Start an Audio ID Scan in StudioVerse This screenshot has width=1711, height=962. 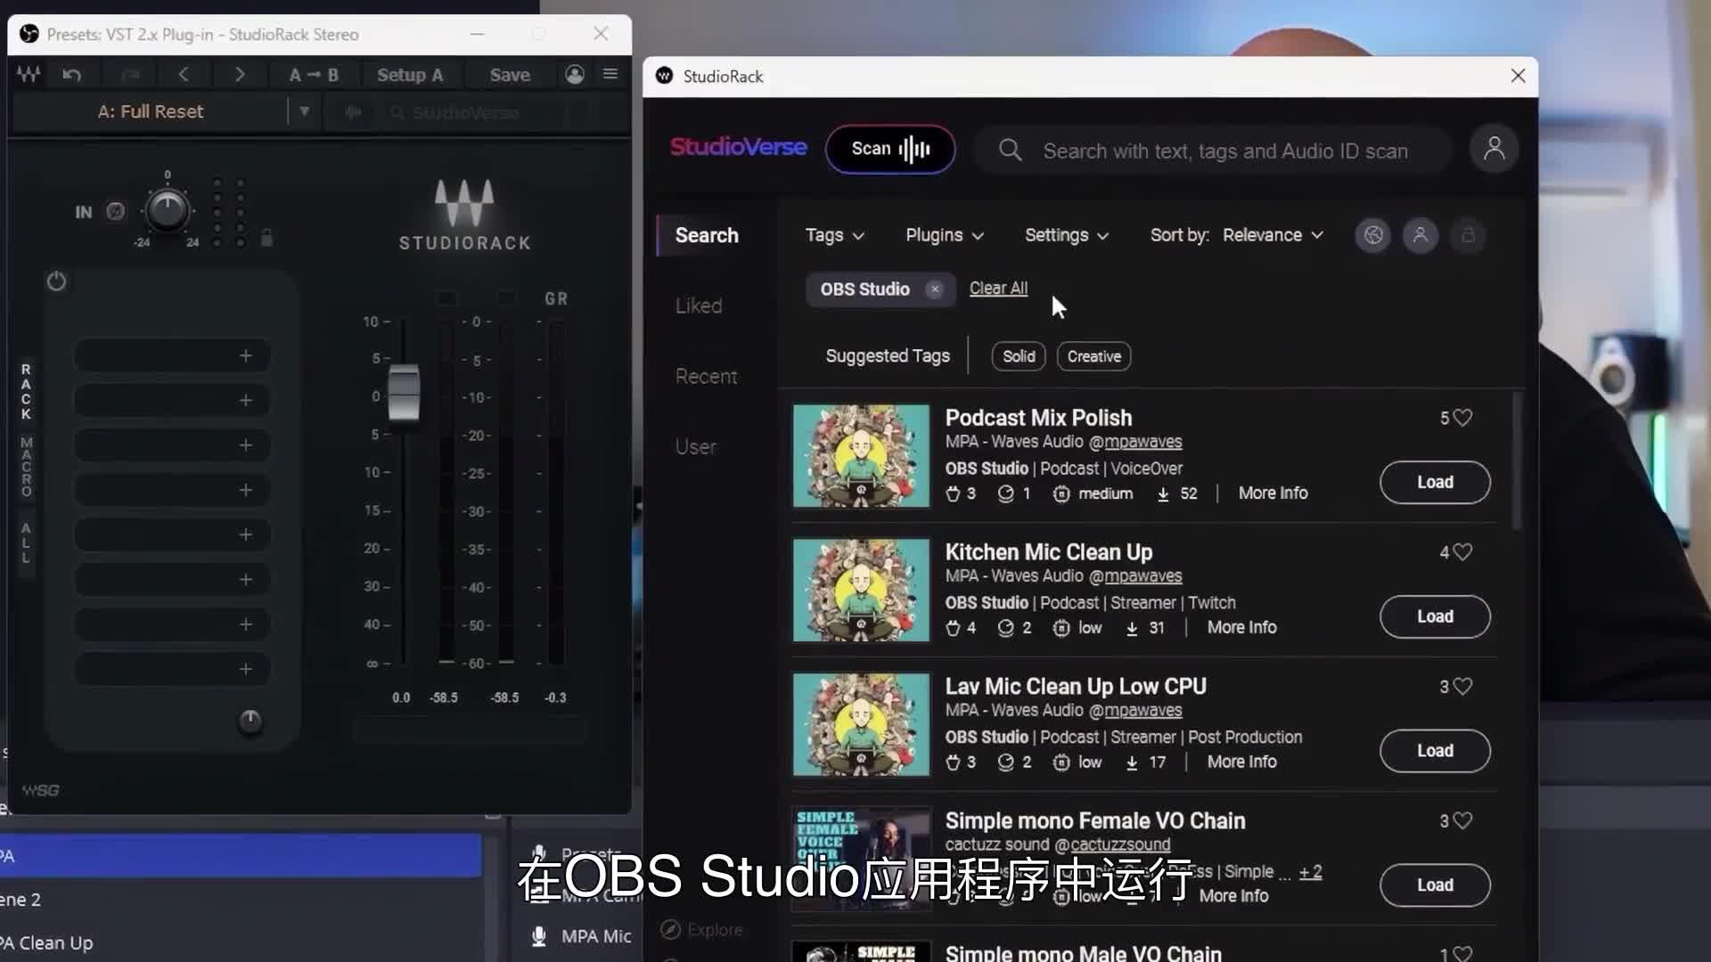click(889, 149)
